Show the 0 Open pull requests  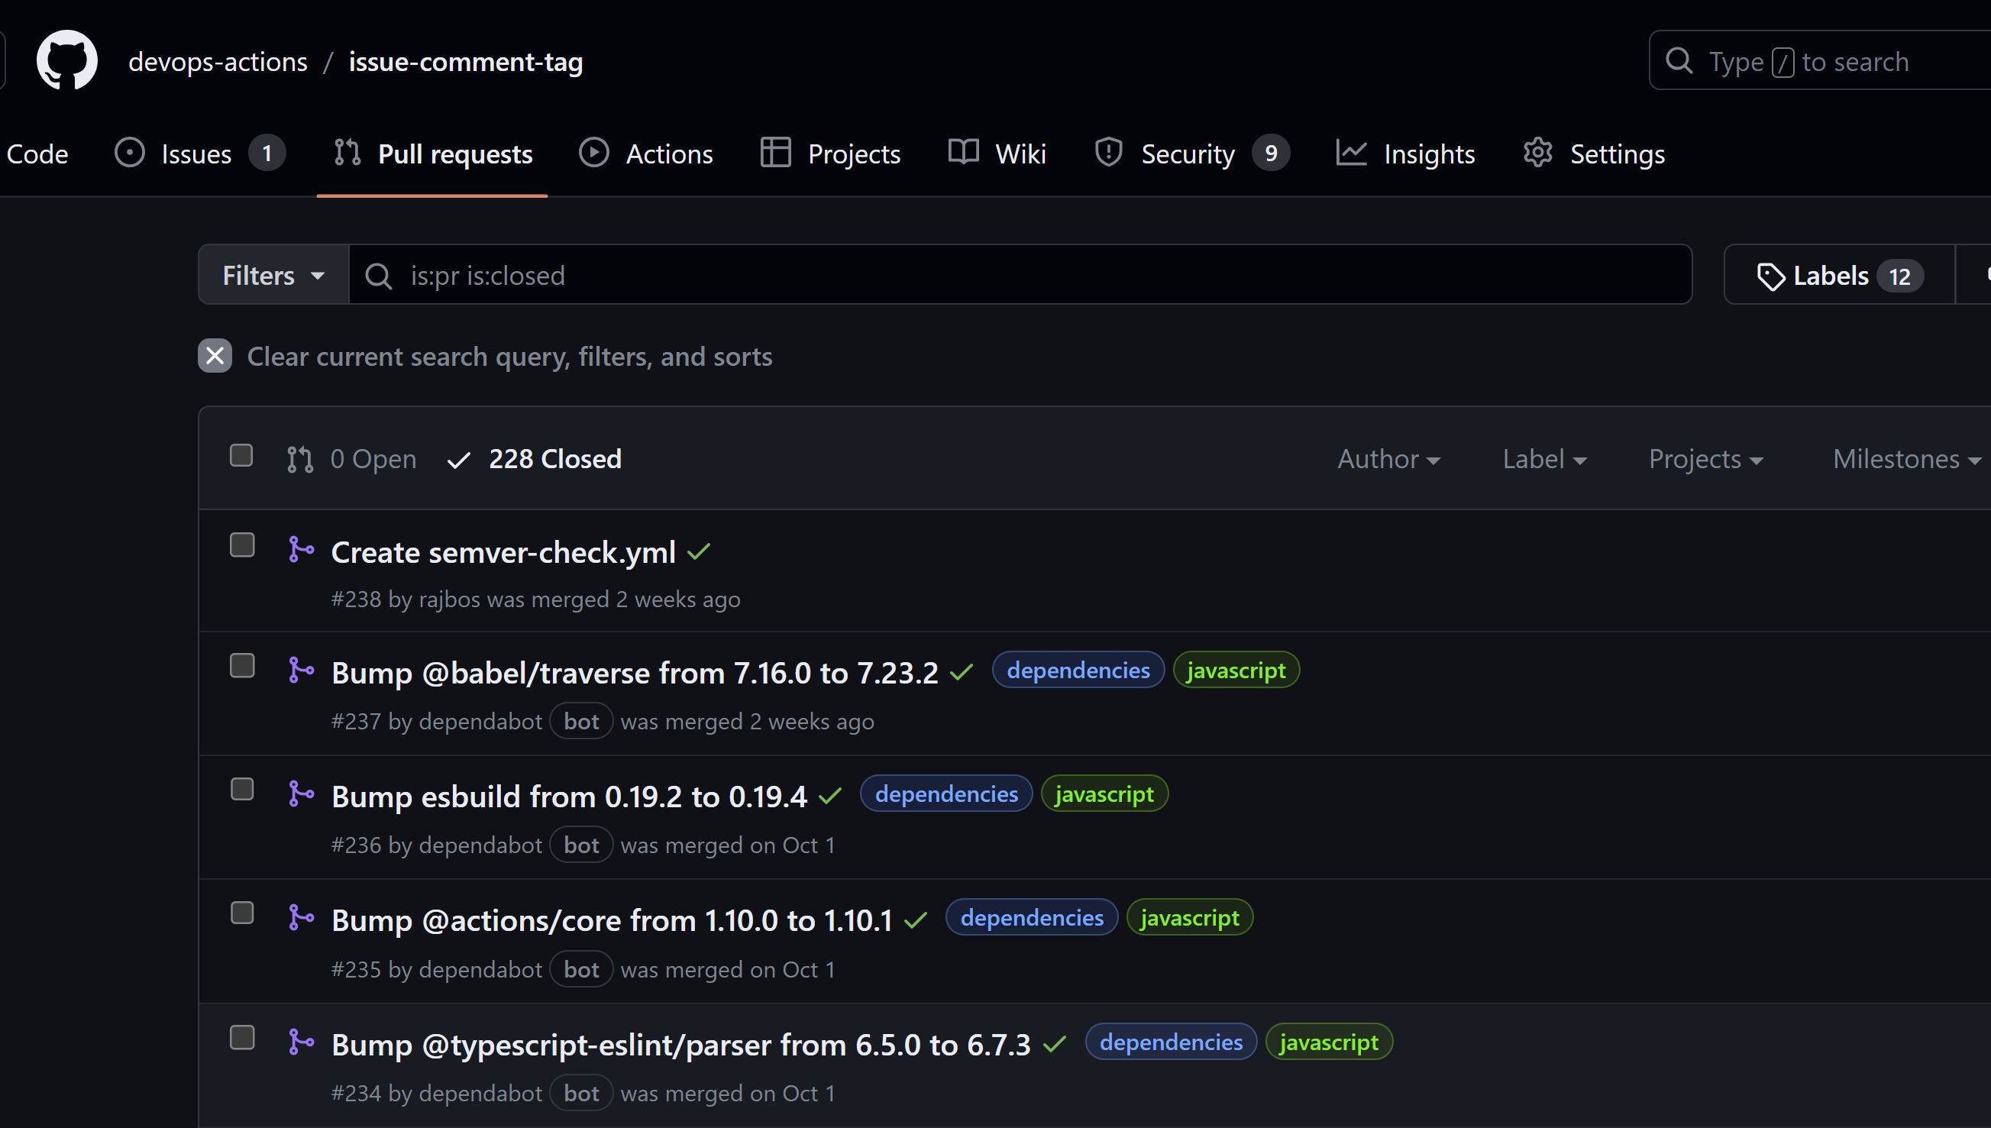click(x=351, y=459)
